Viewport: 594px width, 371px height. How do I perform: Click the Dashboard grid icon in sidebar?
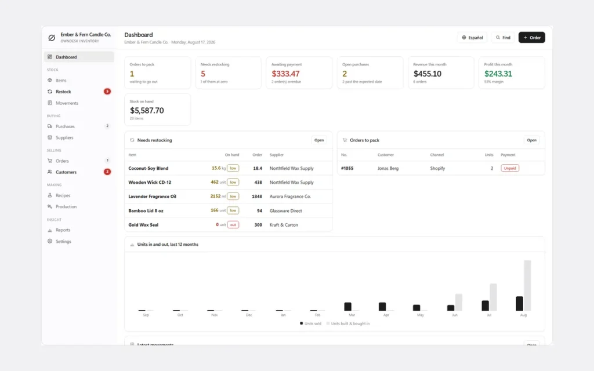click(x=50, y=57)
